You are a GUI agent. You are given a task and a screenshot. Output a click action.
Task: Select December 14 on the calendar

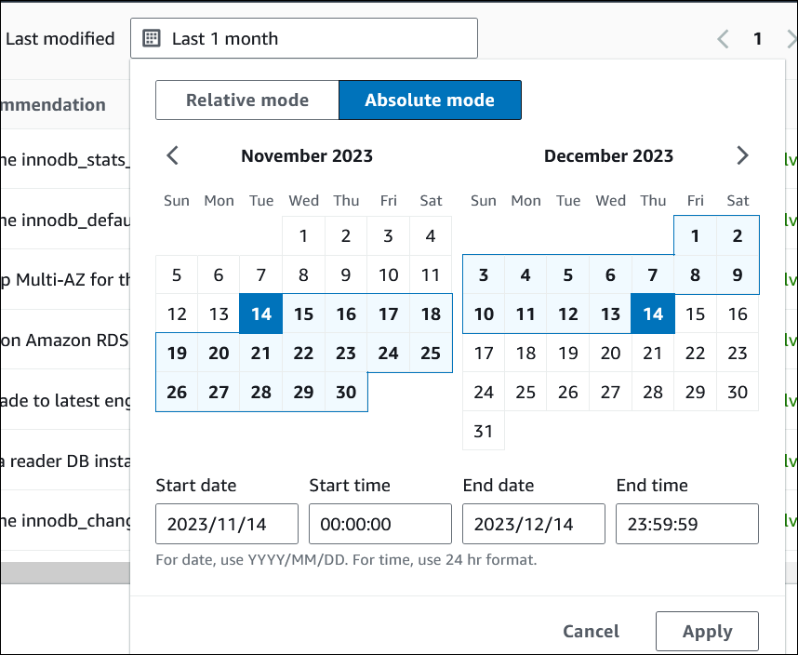click(x=653, y=314)
